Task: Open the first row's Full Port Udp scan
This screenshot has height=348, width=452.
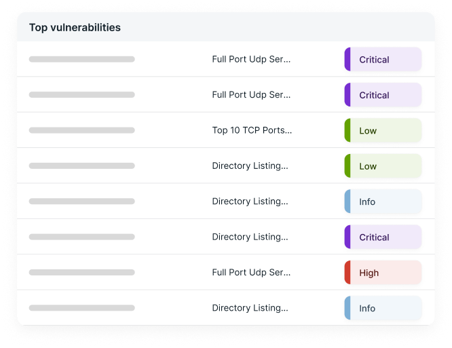Action: pos(251,59)
